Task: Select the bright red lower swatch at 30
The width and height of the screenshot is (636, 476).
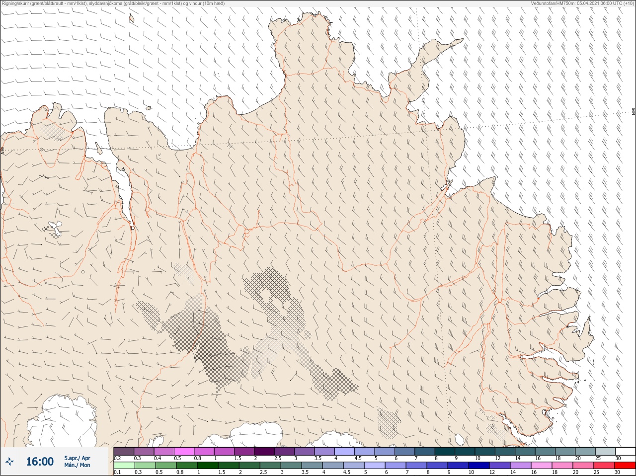Action: [625, 466]
